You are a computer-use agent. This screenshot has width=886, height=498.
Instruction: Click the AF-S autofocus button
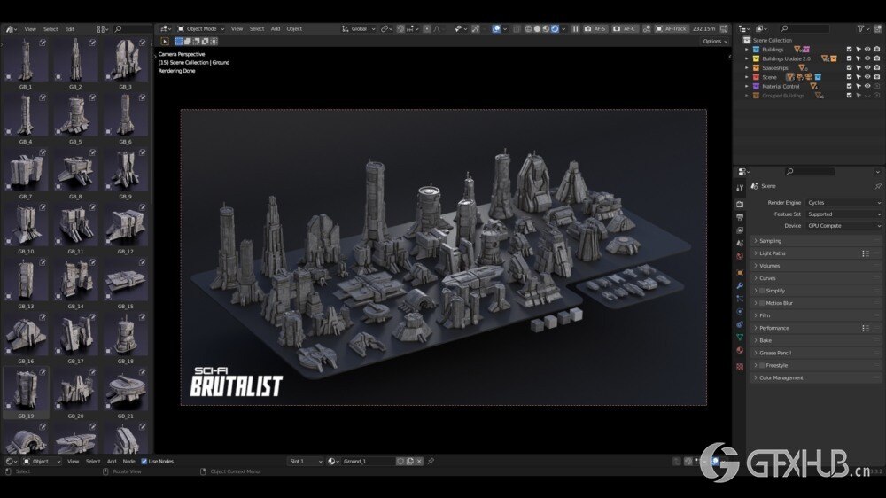[x=595, y=29]
